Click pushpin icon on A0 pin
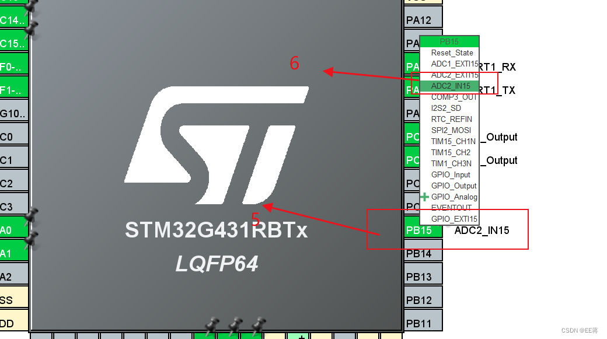The width and height of the screenshot is (607, 339). point(31,216)
